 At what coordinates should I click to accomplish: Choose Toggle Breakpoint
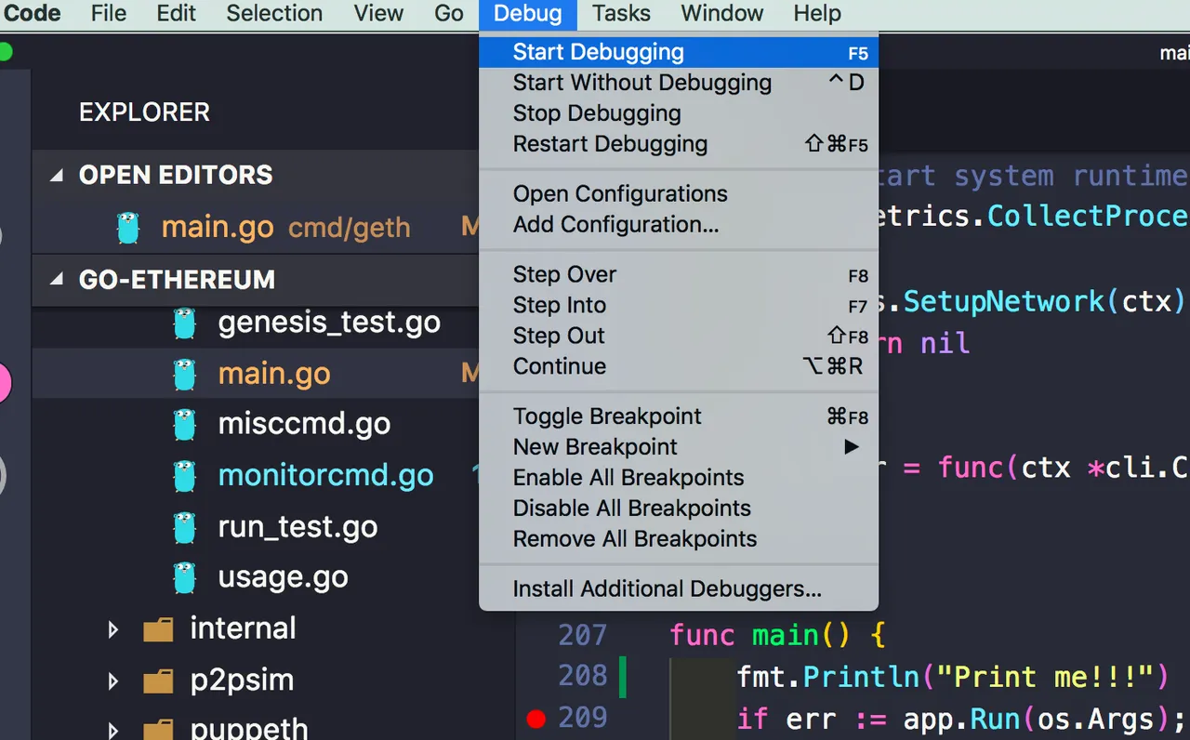pyautogui.click(x=679, y=416)
